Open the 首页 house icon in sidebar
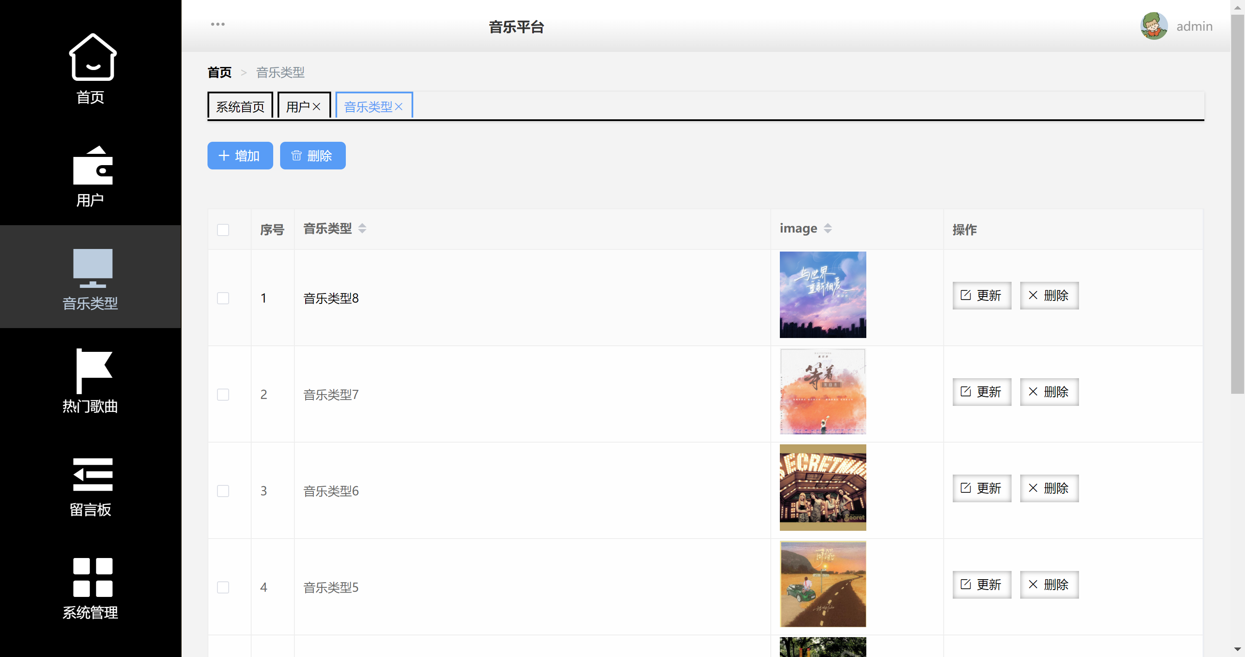1245x657 pixels. [x=93, y=57]
